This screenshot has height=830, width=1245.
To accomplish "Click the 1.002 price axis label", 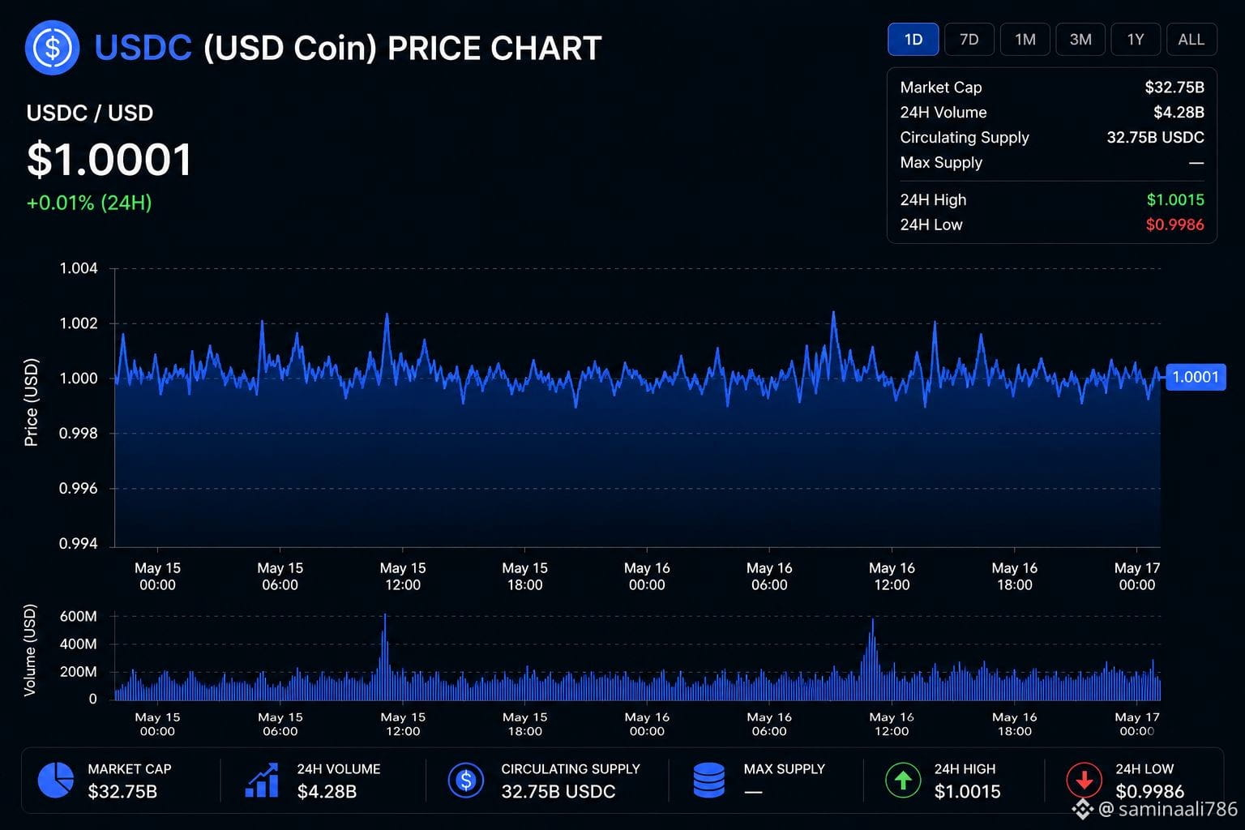I will point(79,323).
